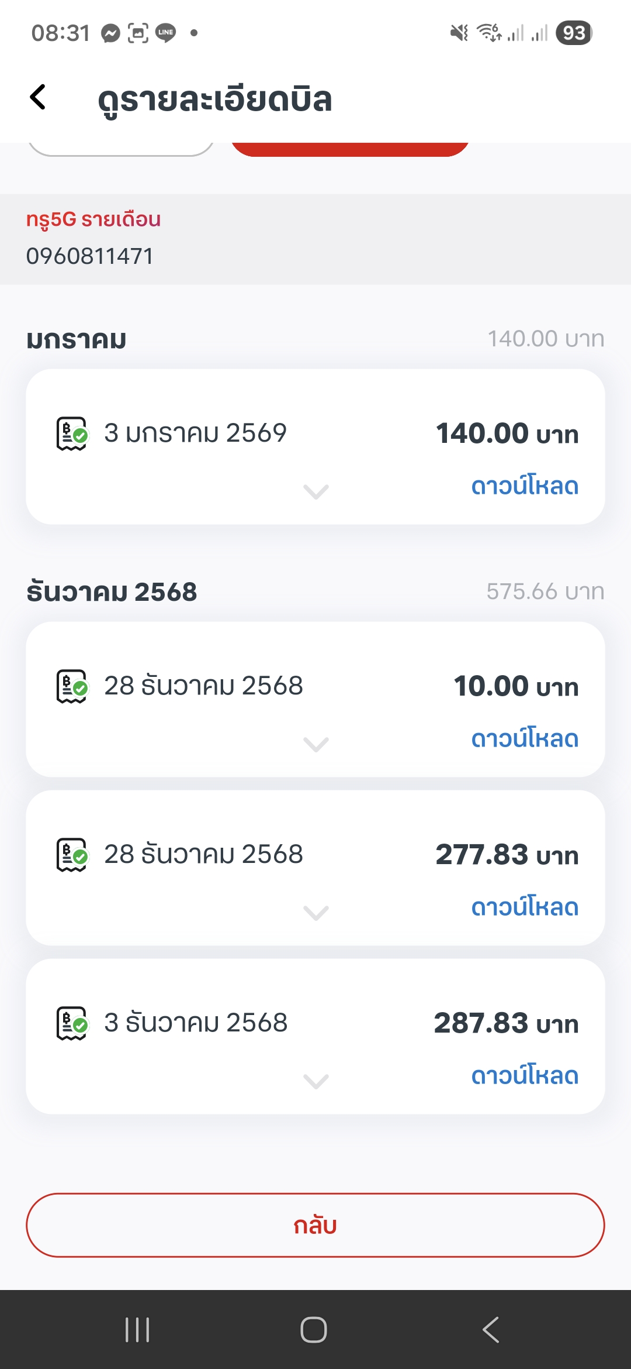Tap the receipt icon beside the 277.83 บาท bill
This screenshot has height=1369, width=631.
click(71, 855)
